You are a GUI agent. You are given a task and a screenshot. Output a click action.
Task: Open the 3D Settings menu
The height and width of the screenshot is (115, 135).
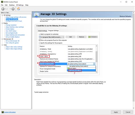coord(20,5)
